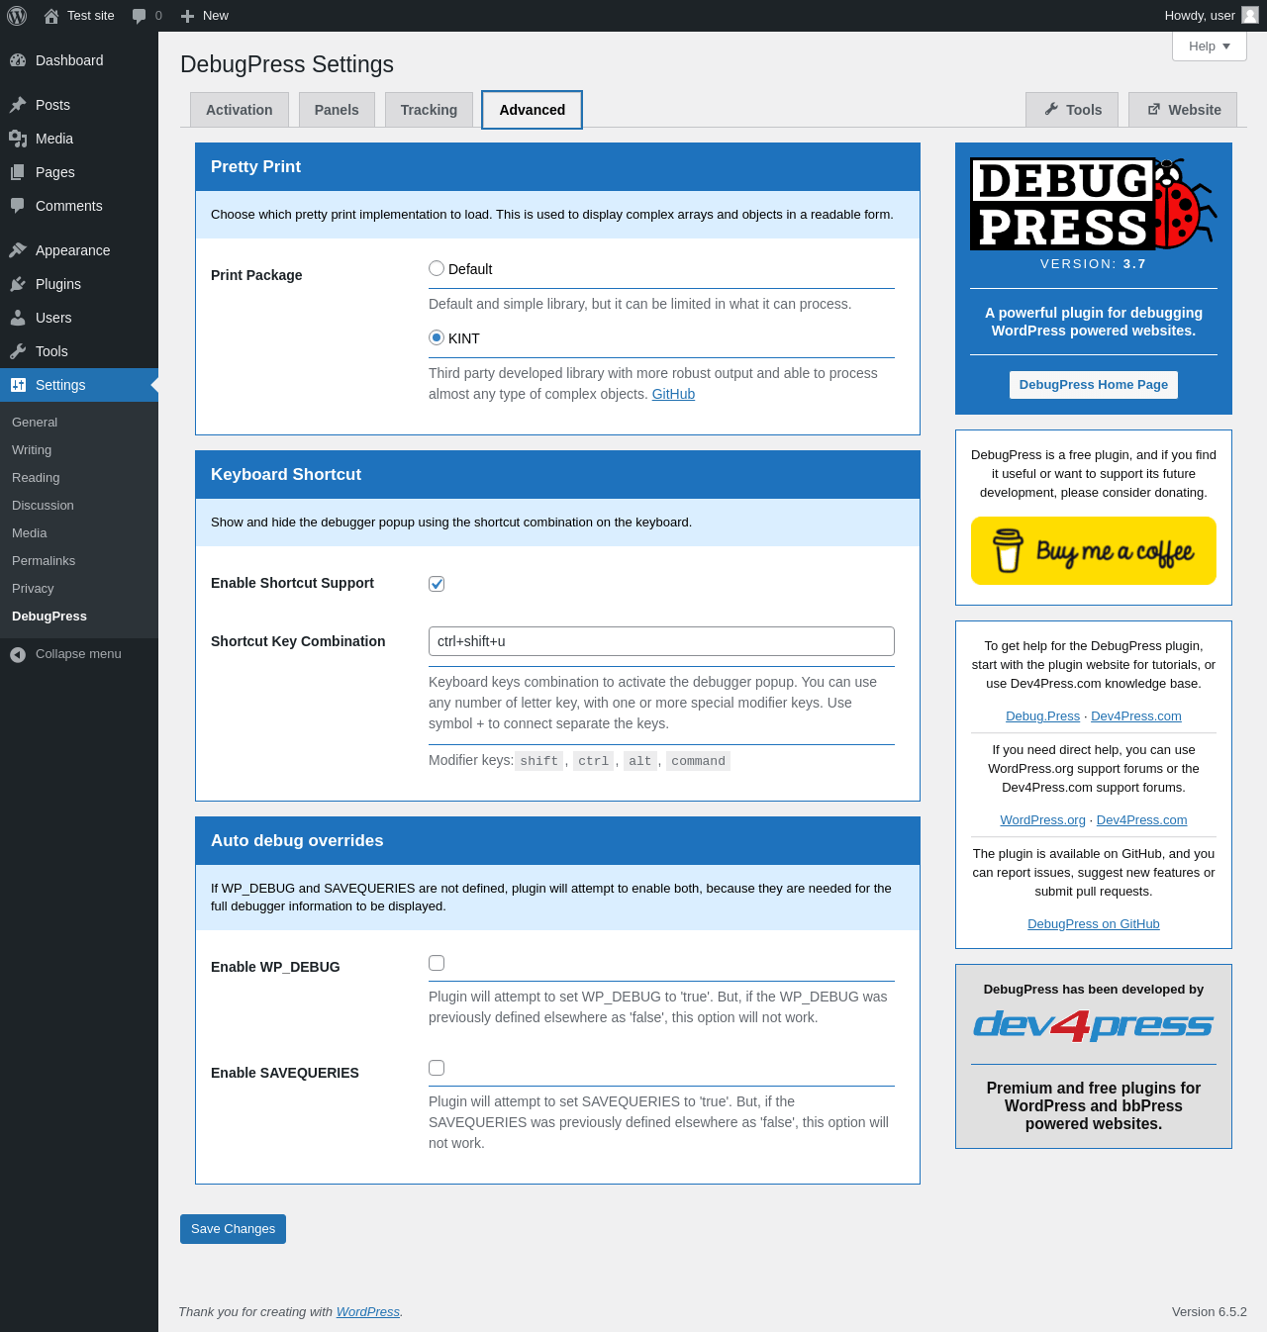The width and height of the screenshot is (1267, 1332).
Task: Click the DebugPress ladybug logo
Action: [1094, 204]
